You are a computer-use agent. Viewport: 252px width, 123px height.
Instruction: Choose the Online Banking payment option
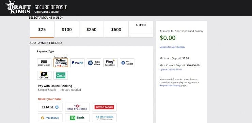pos(61,63)
